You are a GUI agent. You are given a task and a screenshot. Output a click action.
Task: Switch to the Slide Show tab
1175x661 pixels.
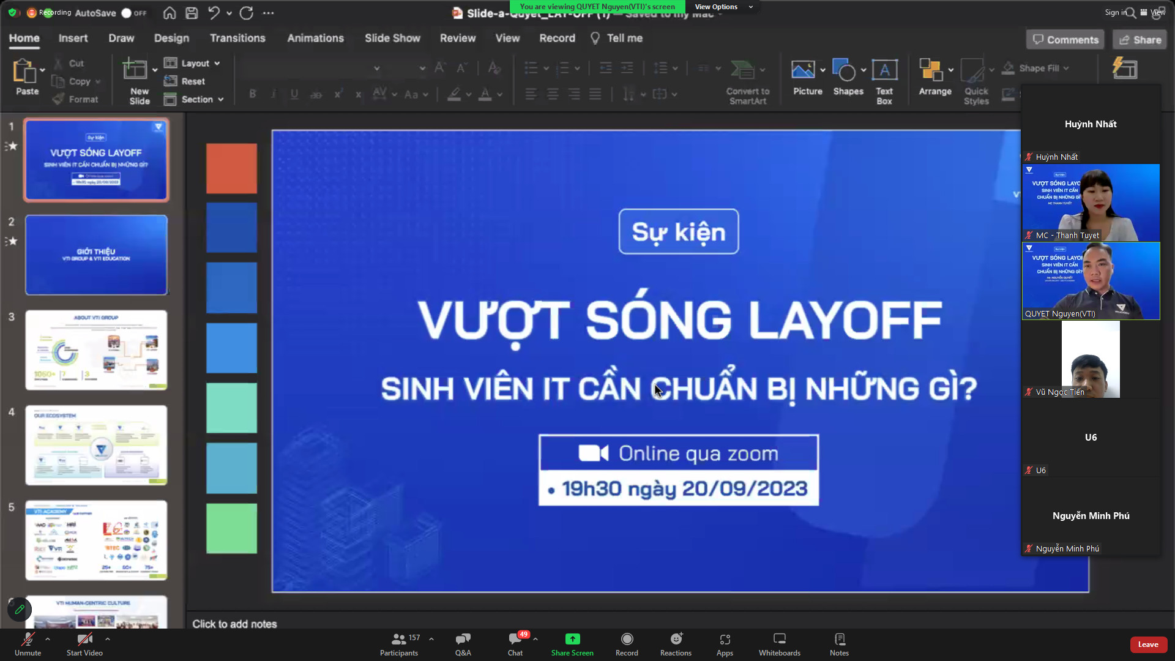coord(392,38)
